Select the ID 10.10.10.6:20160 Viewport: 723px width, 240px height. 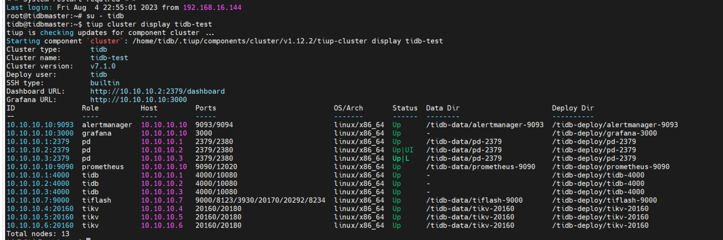[x=40, y=225]
